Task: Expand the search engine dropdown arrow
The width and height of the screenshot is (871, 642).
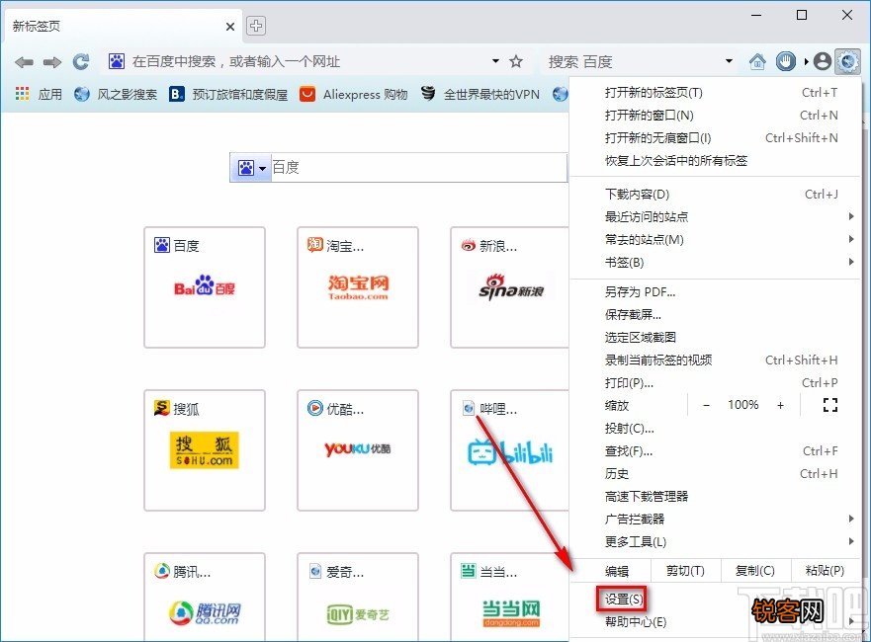Action: (x=729, y=61)
